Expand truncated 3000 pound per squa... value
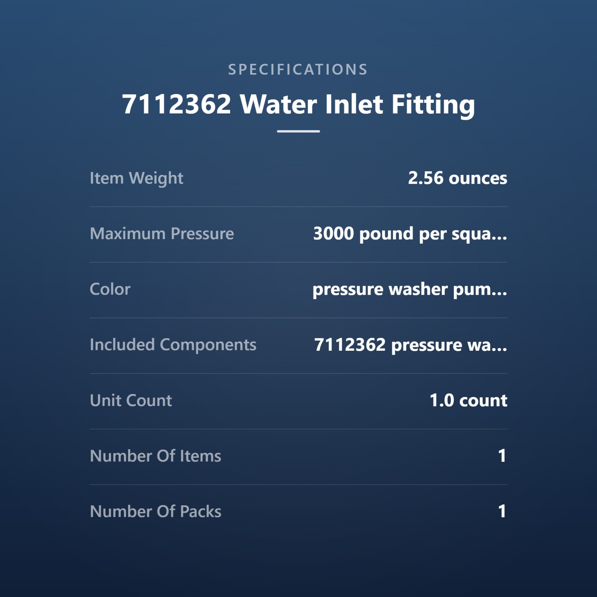The width and height of the screenshot is (597, 597). [410, 234]
